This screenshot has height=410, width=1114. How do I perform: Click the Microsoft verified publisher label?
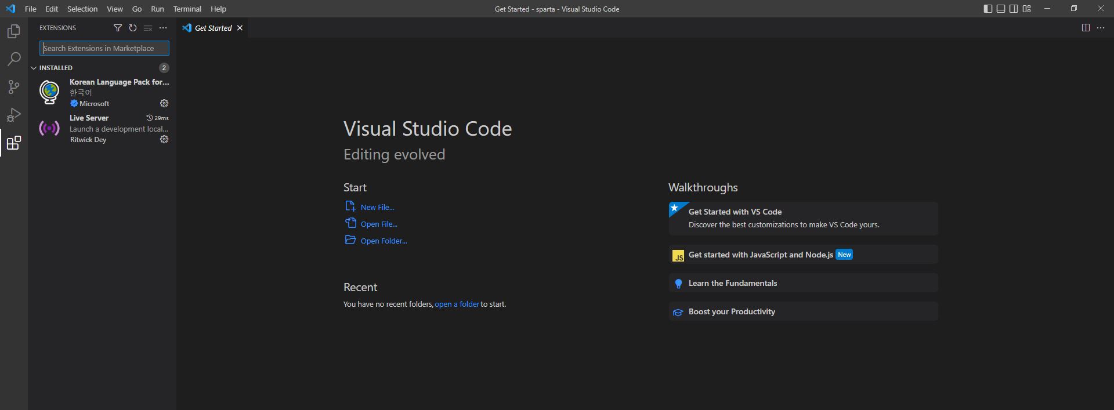tap(90, 104)
